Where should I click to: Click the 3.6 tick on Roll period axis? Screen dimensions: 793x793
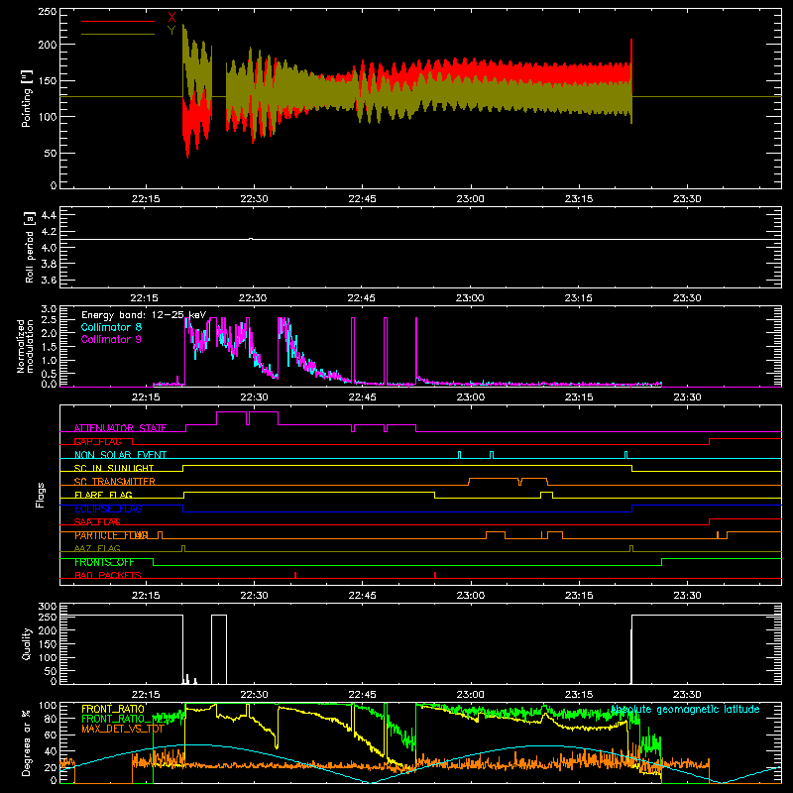49,280
